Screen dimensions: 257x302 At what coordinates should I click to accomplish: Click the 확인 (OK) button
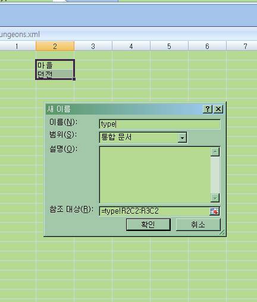[148, 224]
